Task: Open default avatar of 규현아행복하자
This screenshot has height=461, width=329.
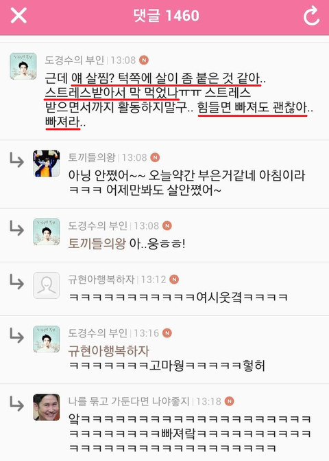Action: point(47,286)
